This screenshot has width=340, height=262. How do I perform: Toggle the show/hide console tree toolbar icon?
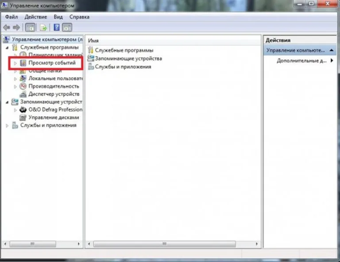pos(30,27)
